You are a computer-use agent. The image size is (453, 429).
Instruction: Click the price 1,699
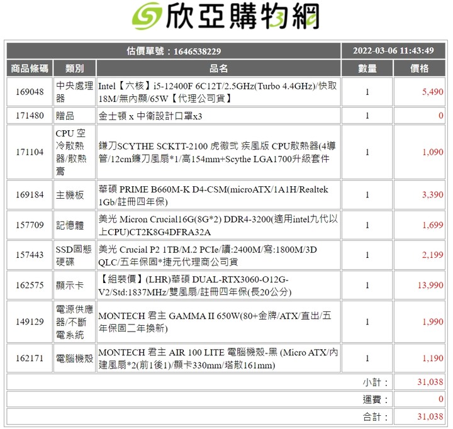432,225
